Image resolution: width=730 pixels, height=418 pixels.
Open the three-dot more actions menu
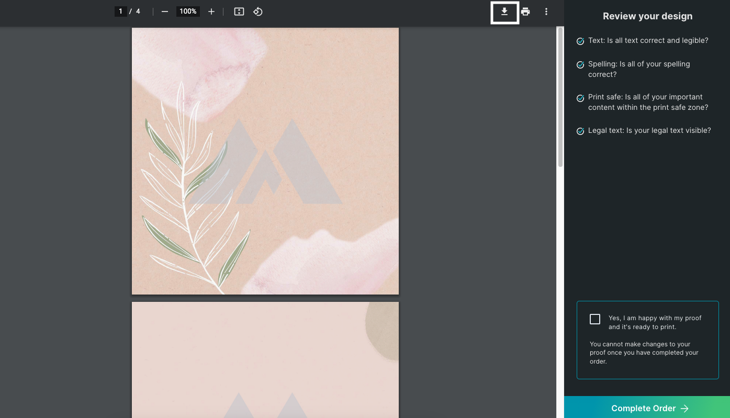pos(546,12)
